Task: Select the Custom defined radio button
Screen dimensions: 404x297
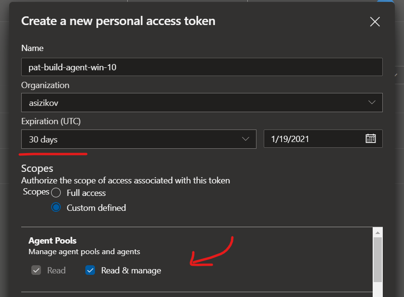Action: (x=56, y=208)
